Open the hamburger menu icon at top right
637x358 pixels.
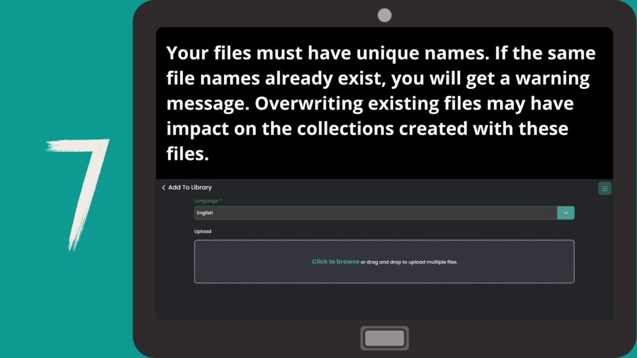pos(605,188)
